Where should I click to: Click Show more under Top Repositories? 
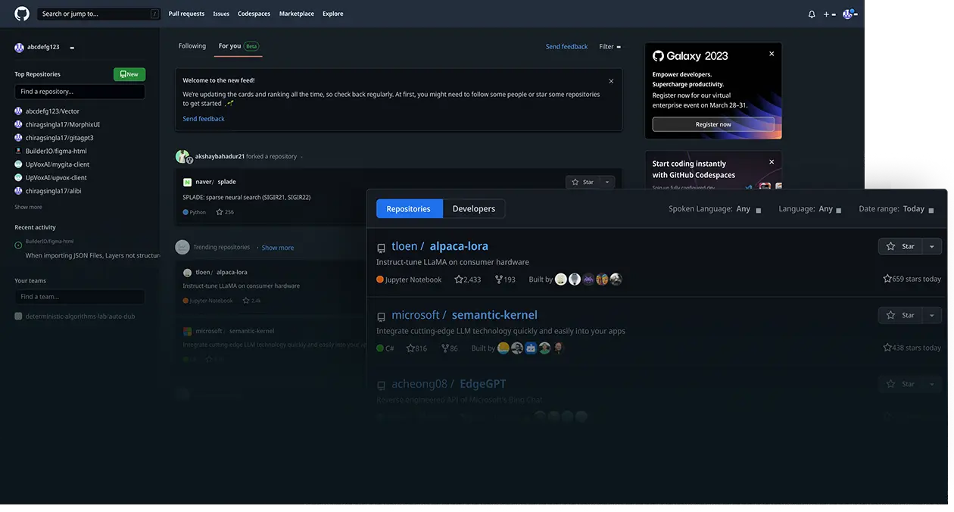(x=28, y=207)
